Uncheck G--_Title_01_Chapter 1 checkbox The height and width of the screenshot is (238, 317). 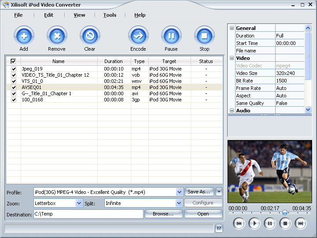point(14,93)
